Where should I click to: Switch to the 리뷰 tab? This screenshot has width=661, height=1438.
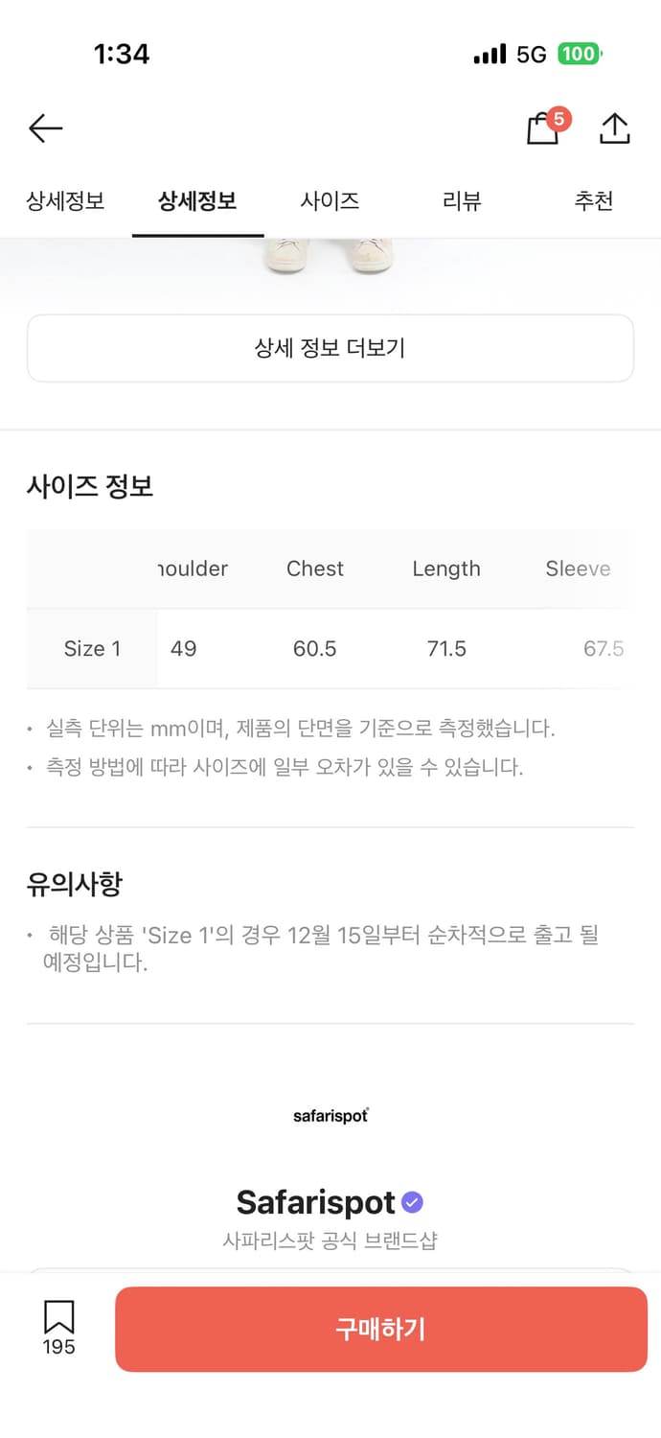point(462,201)
